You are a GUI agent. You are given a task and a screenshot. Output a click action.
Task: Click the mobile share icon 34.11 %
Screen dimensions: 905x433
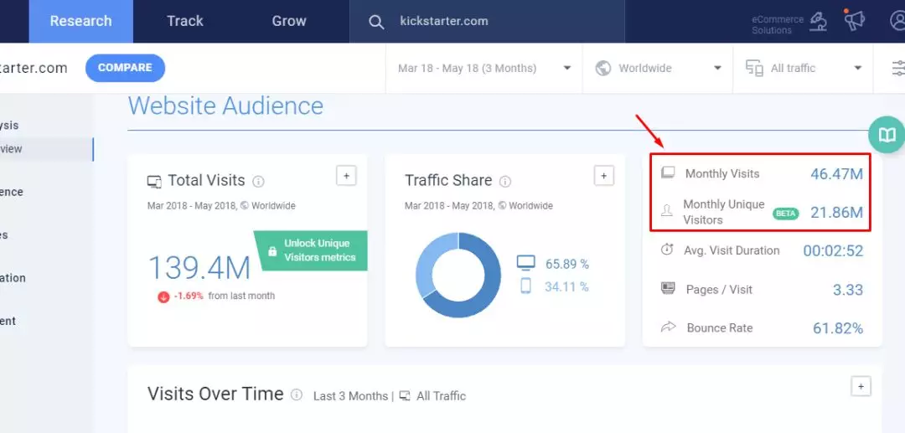525,286
